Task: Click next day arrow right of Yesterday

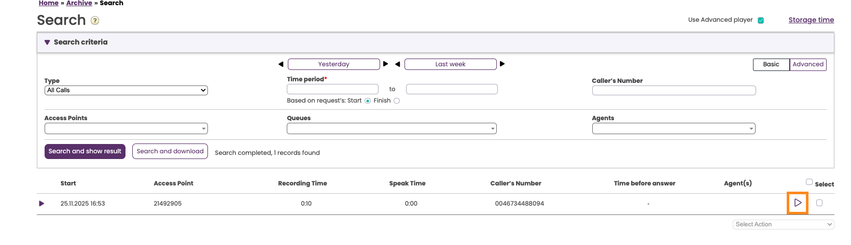Action: pos(385,64)
